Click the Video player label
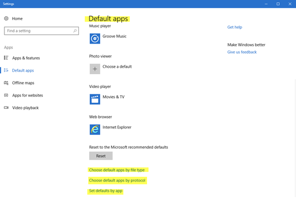The image size is (296, 204). coord(100,87)
